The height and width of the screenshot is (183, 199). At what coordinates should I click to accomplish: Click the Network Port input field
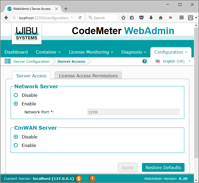coord(133,112)
